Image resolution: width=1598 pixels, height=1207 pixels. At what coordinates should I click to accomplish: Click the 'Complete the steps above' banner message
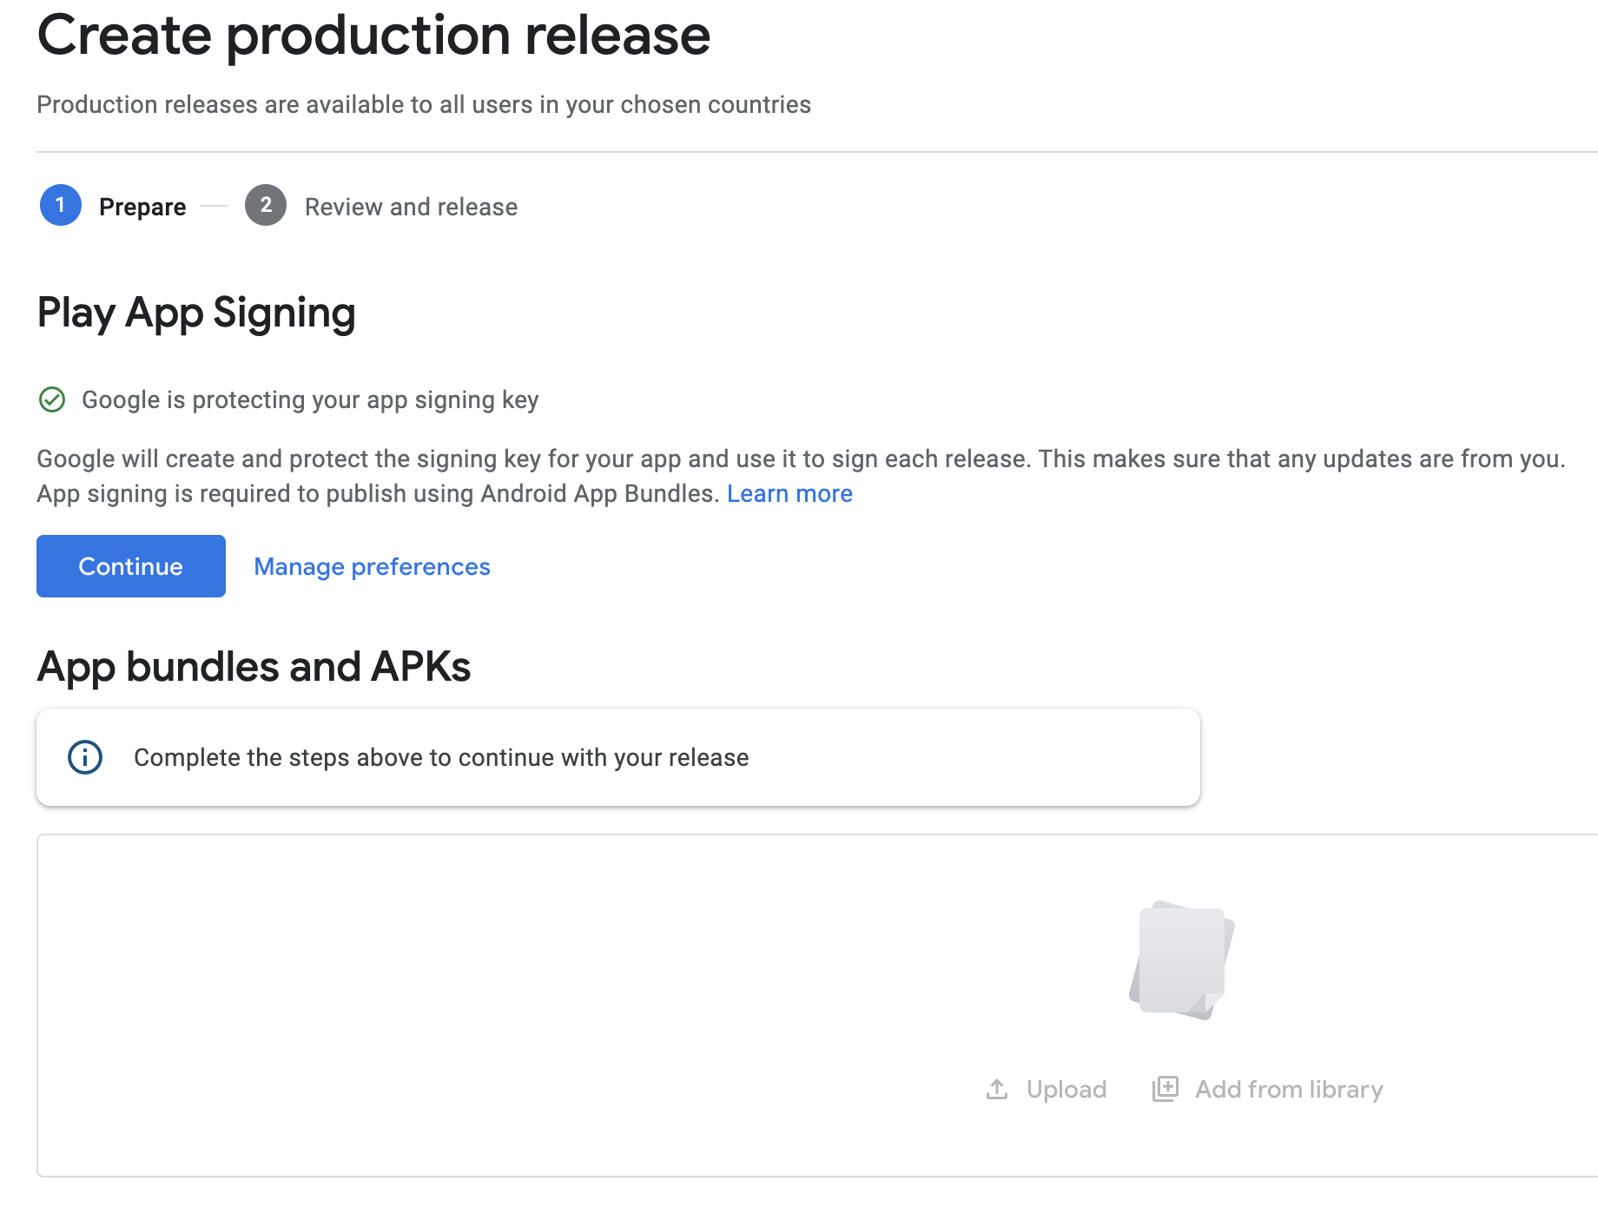[x=441, y=757]
